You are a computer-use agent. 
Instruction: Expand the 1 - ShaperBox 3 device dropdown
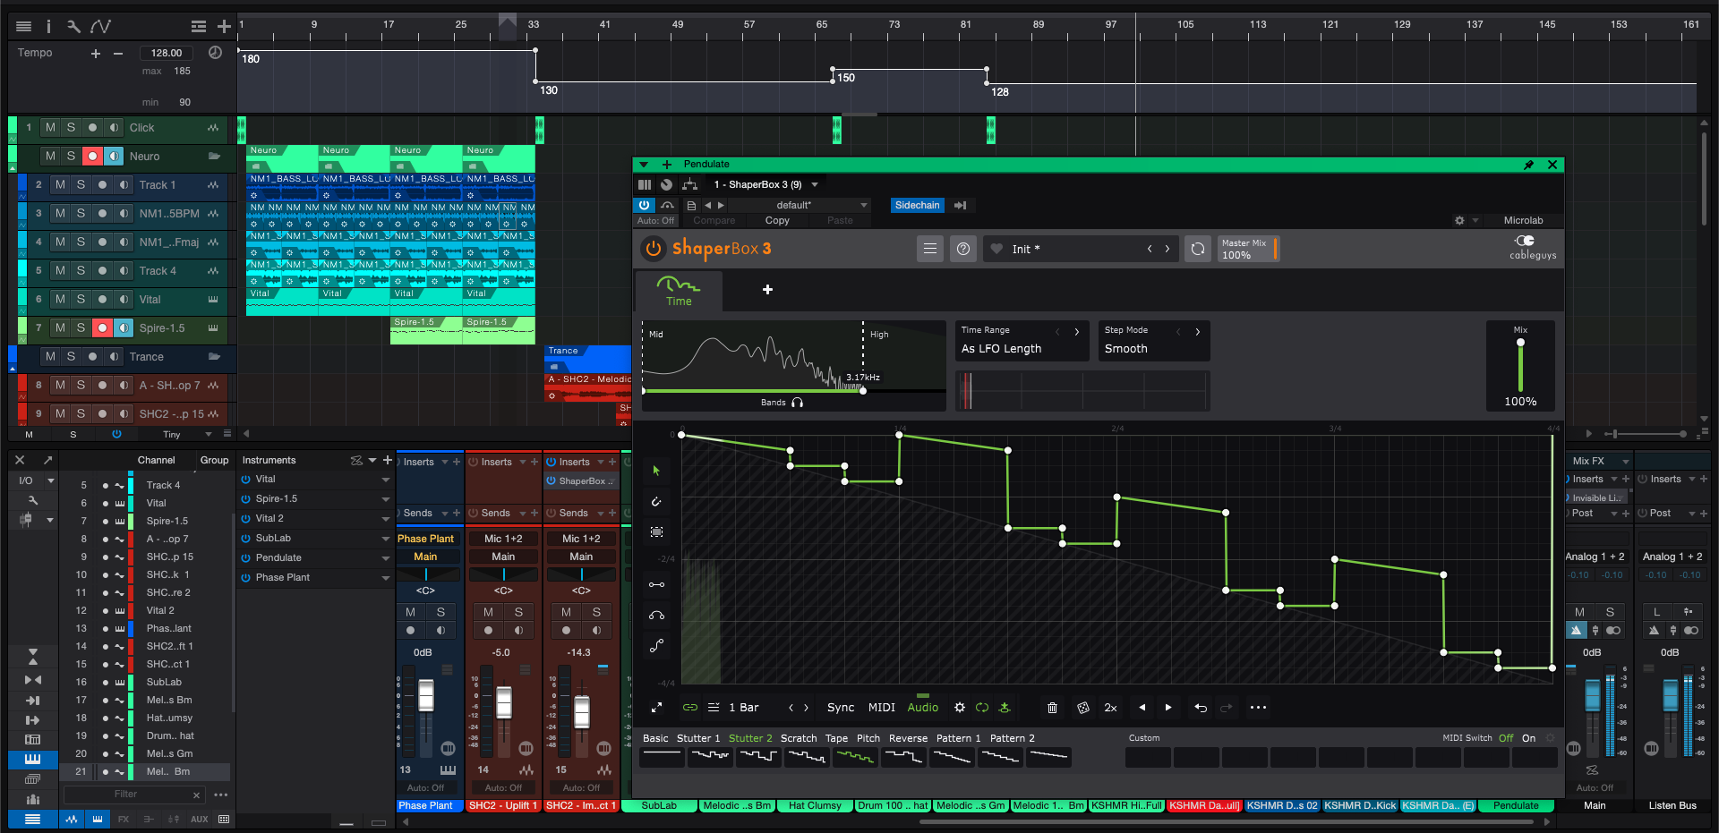(x=765, y=184)
